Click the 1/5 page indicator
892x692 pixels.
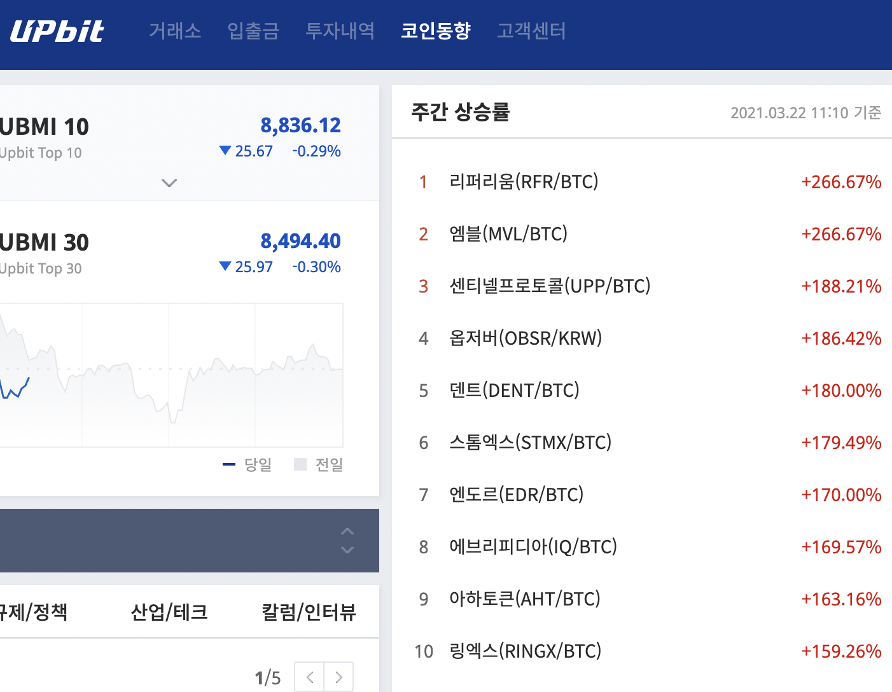(268, 678)
